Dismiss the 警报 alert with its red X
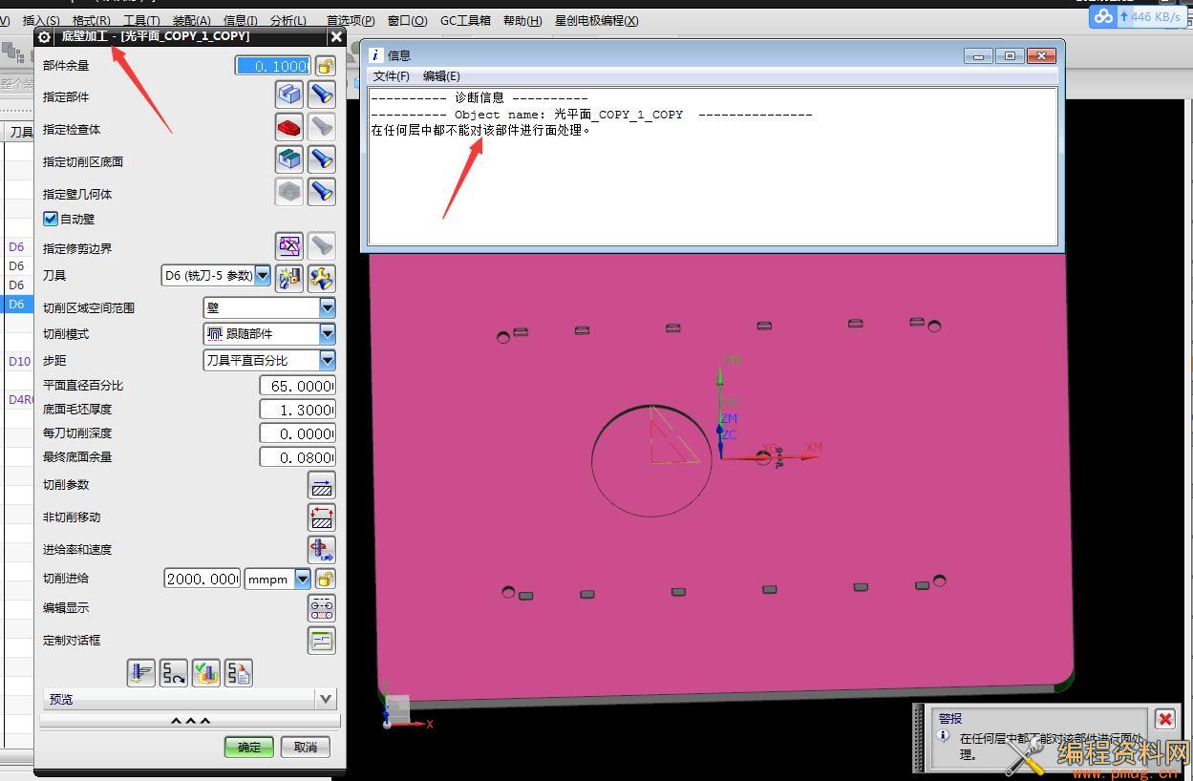Screen dimensions: 1193x781 click(x=1164, y=719)
